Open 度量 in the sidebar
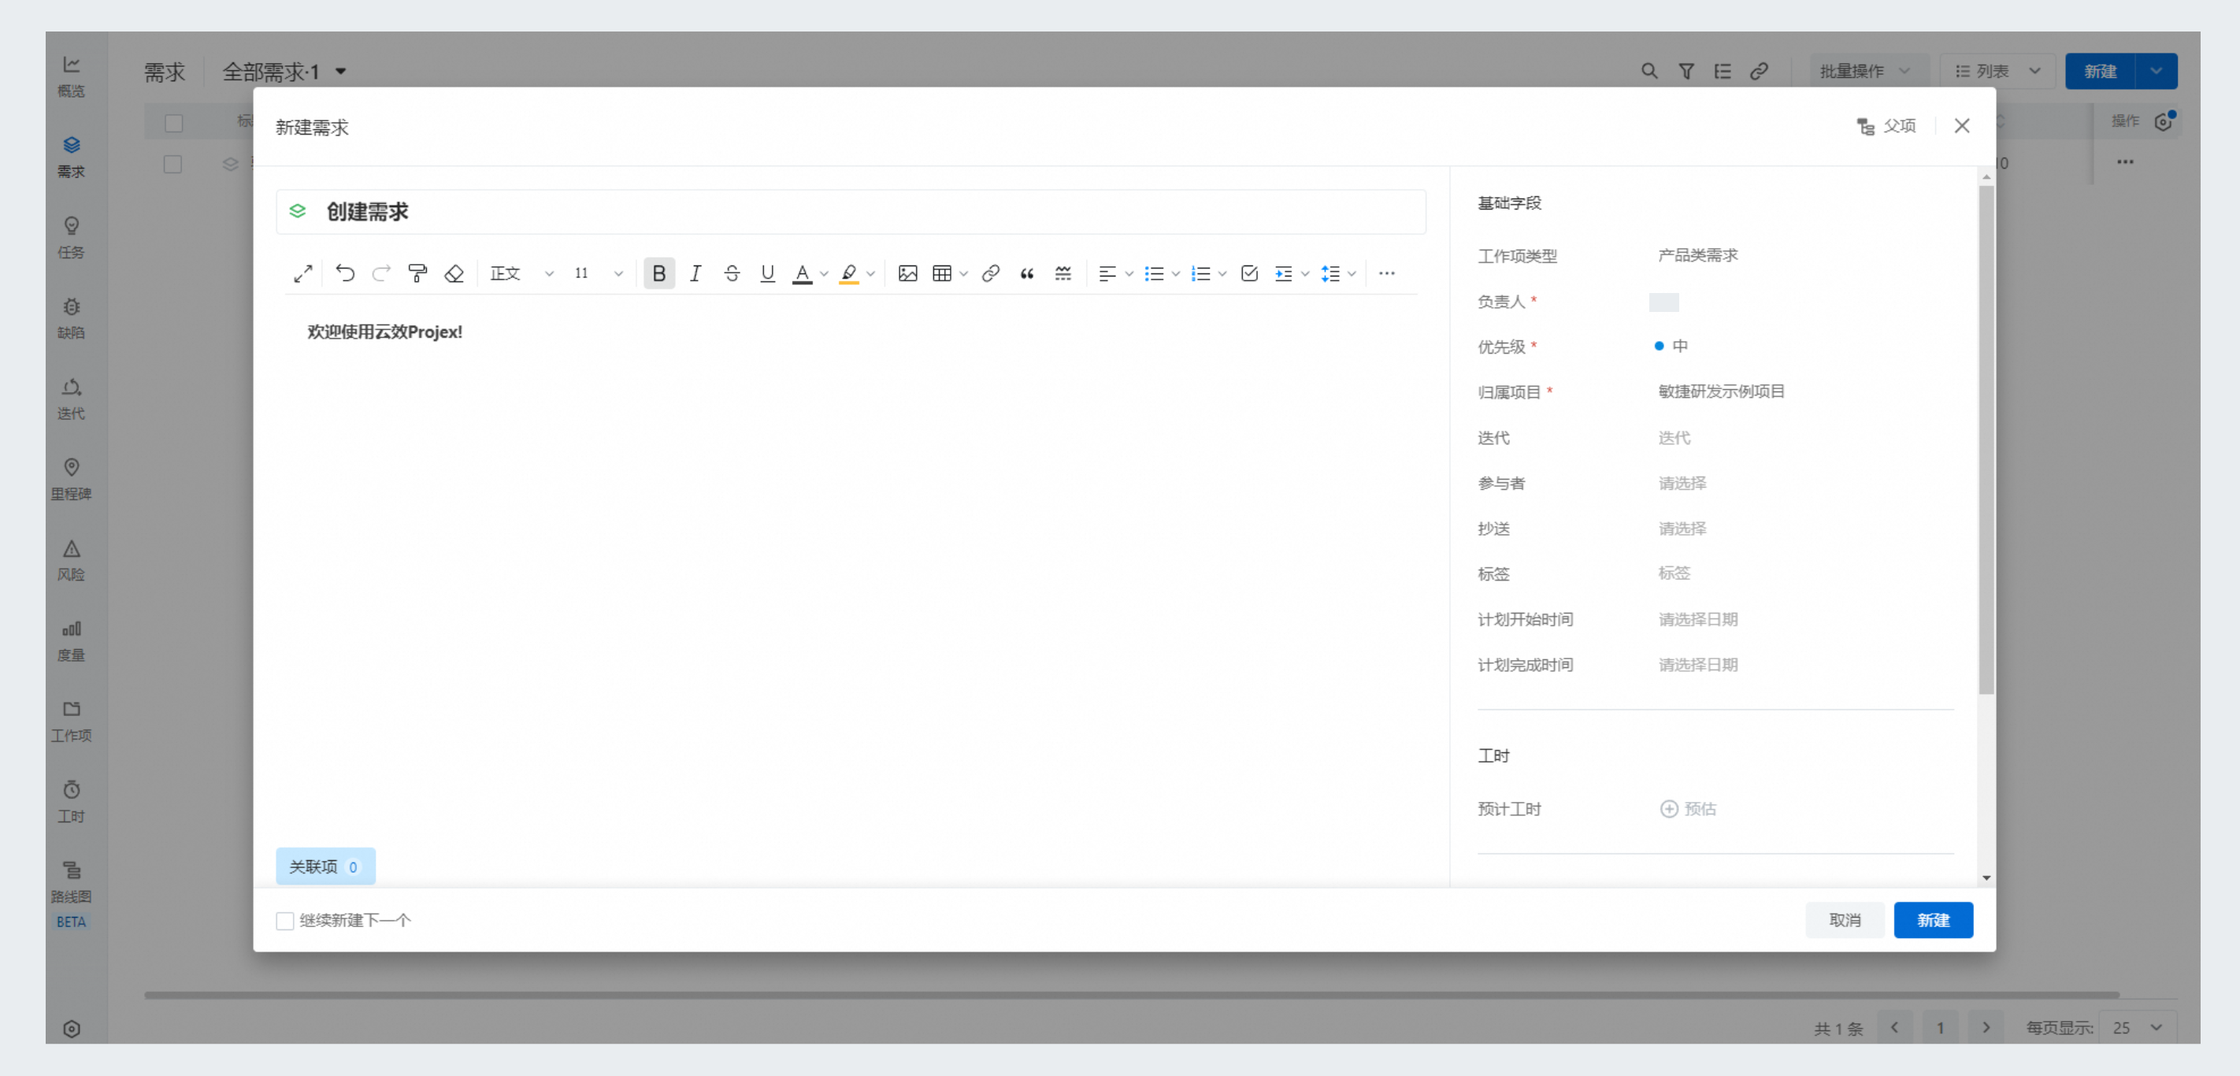Viewport: 2240px width, 1076px height. tap(72, 641)
